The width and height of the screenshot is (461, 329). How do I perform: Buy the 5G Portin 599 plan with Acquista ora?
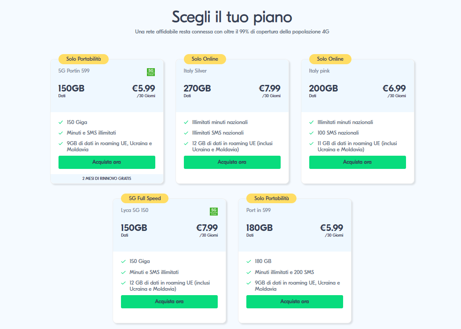(x=107, y=162)
